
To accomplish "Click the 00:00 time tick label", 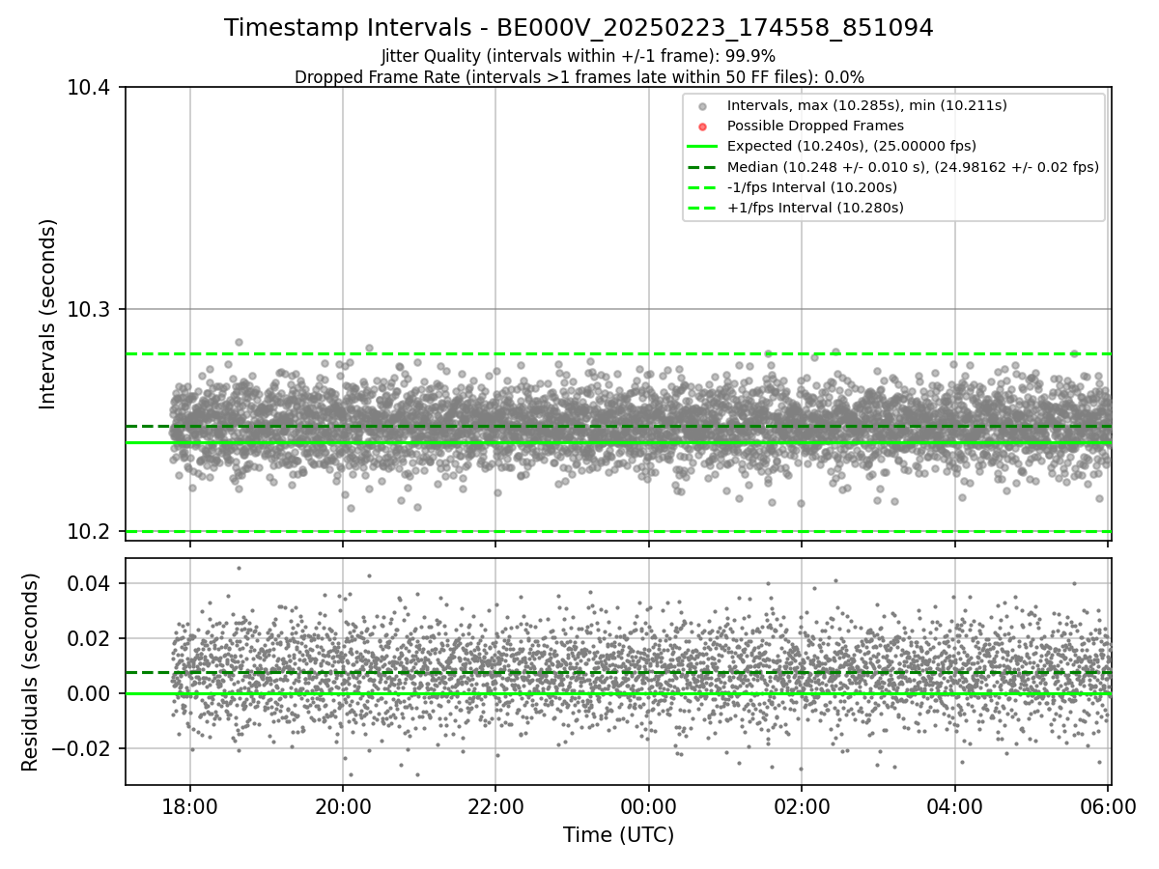I will [649, 805].
